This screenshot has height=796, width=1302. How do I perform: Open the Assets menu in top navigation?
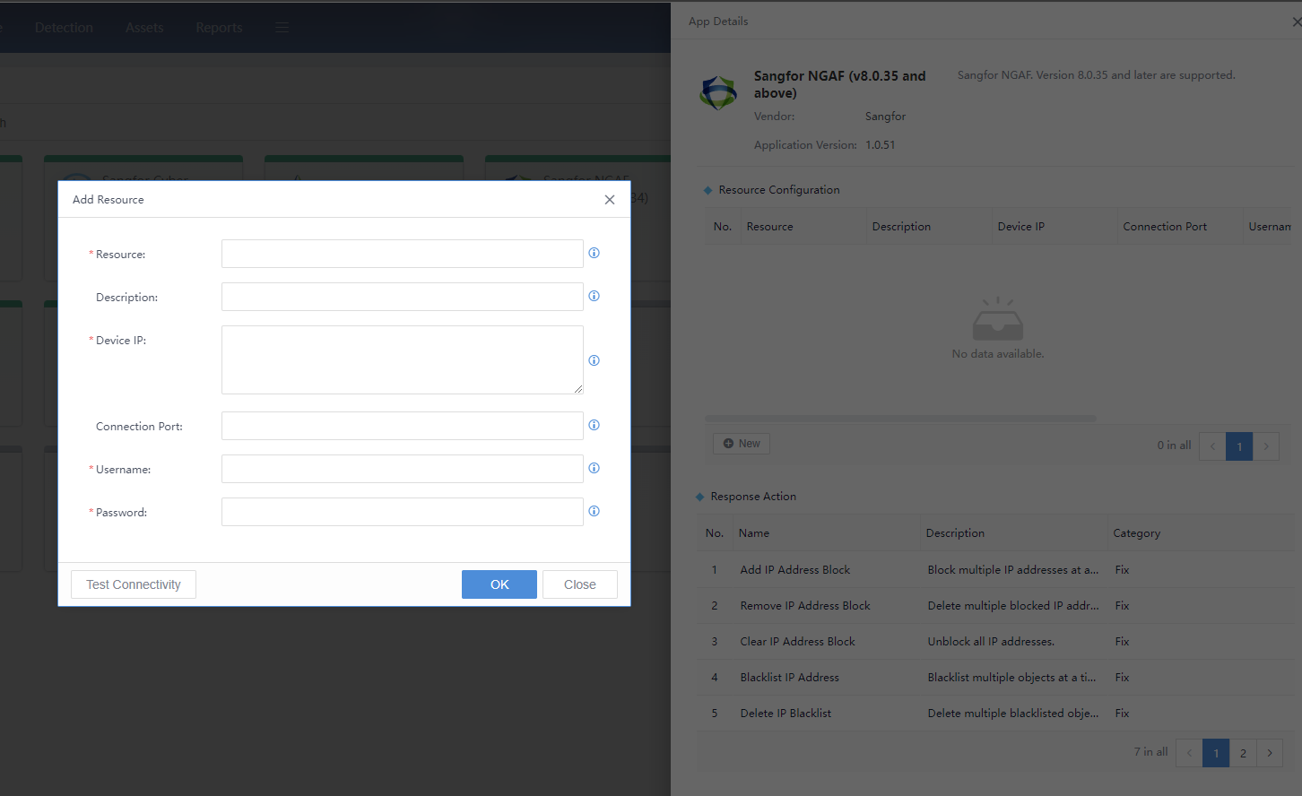144,28
